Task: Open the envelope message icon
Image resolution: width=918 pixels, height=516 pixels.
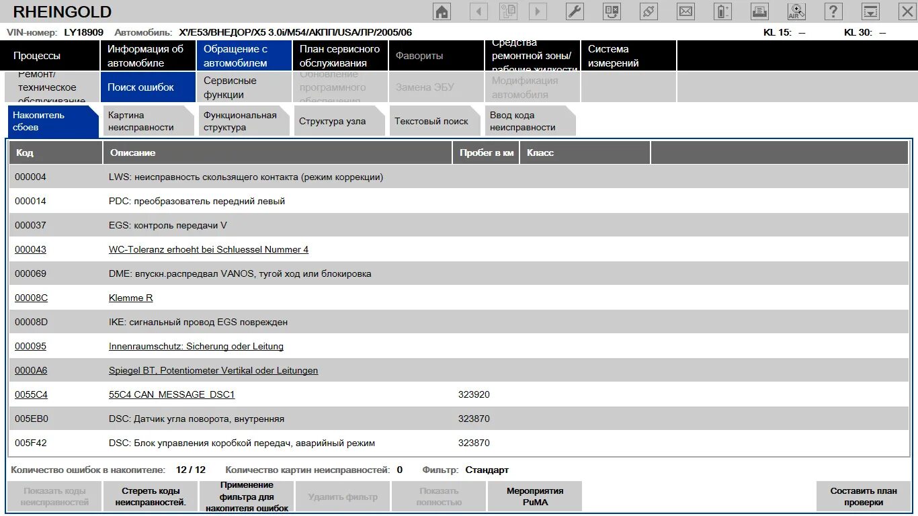Action: 685,11
